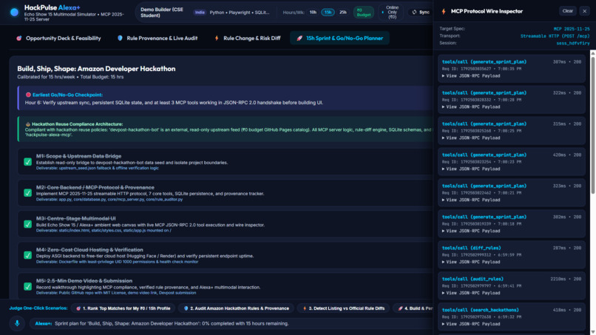Expand the diff_rules JSON-RPC payload

click(x=471, y=262)
